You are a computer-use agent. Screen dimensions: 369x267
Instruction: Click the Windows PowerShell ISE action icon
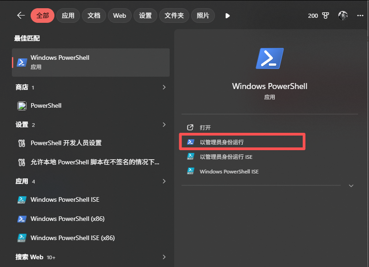[x=190, y=171]
